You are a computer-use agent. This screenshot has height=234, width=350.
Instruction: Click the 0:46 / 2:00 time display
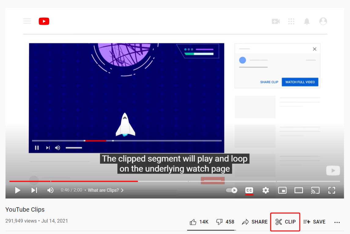point(72,190)
